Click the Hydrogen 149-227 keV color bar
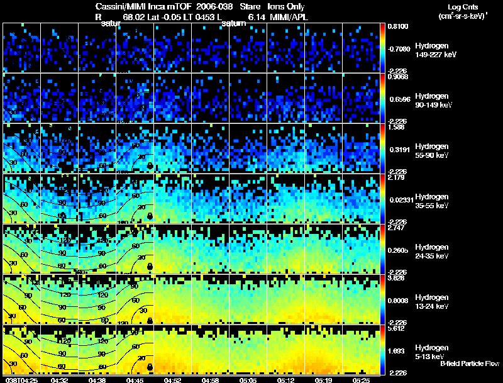 (384, 48)
